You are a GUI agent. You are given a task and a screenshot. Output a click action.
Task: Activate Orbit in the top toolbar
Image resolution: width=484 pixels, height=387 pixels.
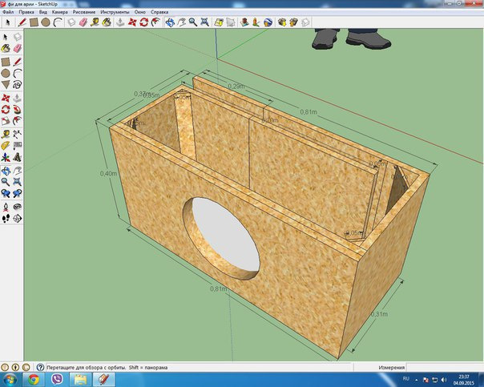pyautogui.click(x=170, y=22)
